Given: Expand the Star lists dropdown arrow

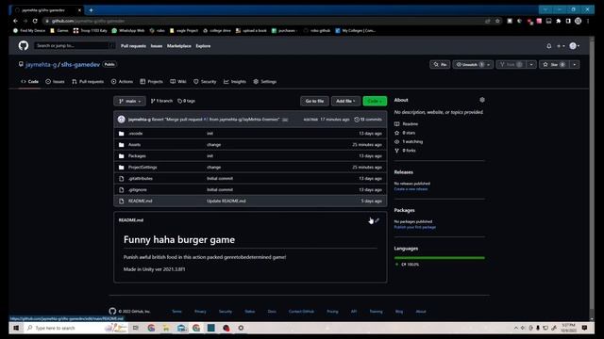Looking at the screenshot, I should click(x=575, y=65).
